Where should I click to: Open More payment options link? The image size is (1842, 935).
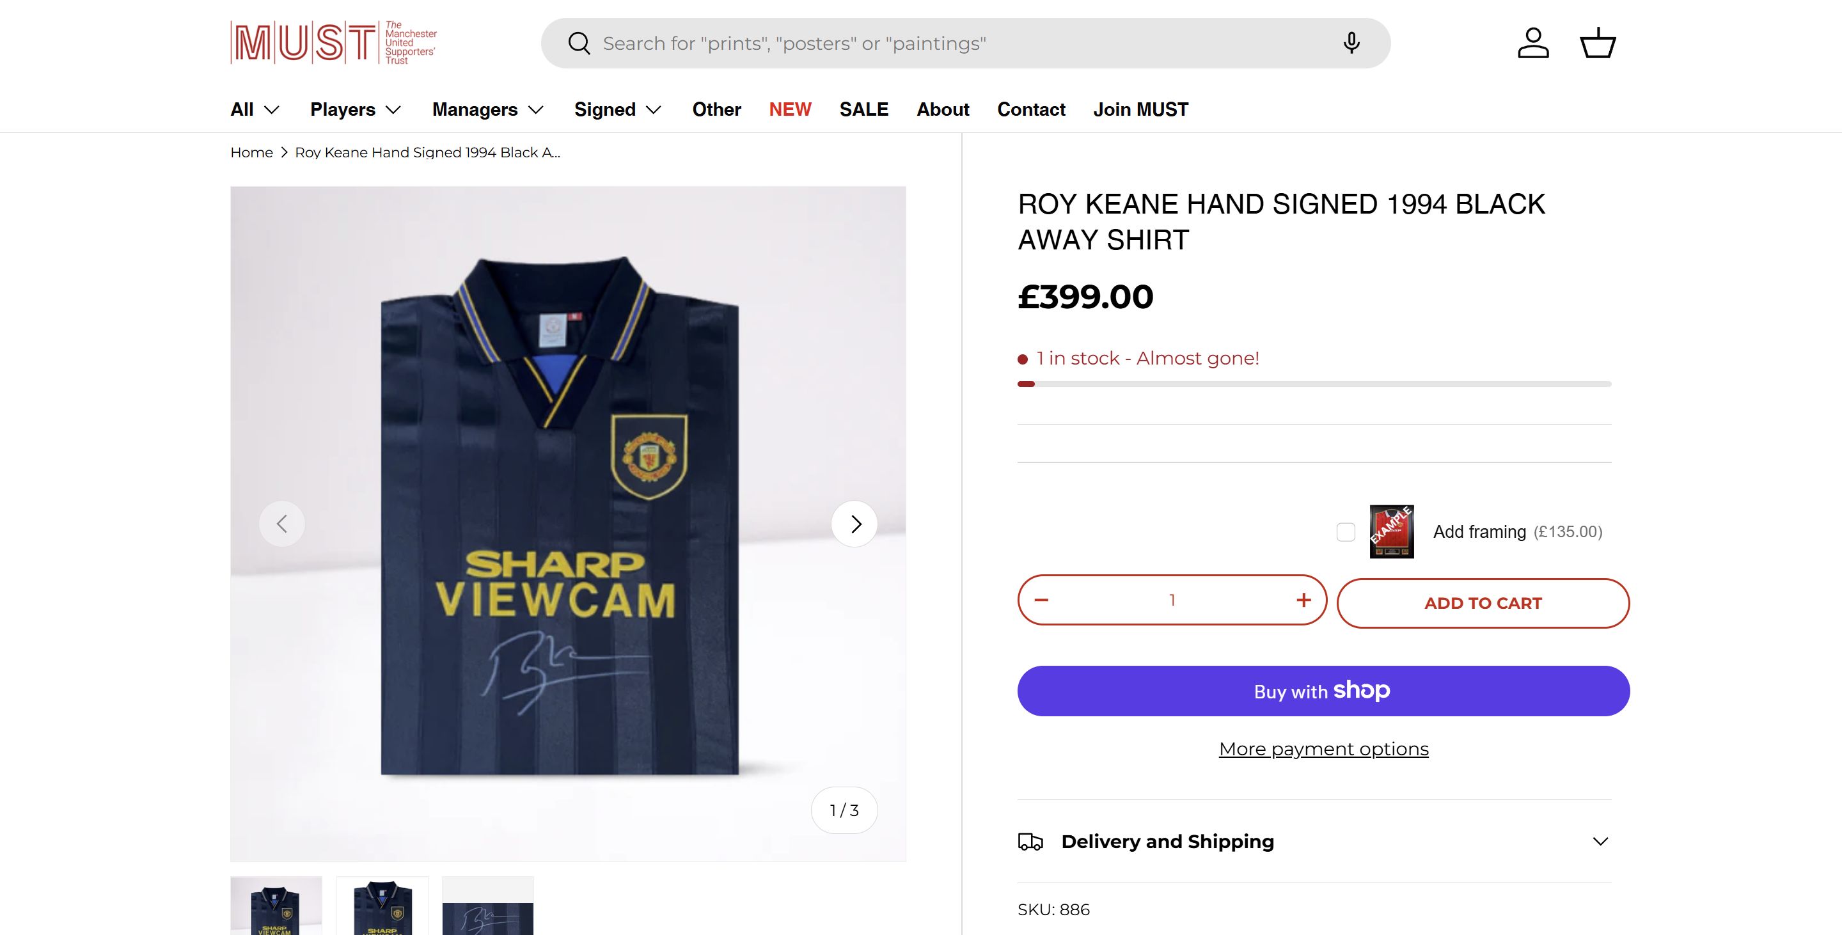(1323, 749)
